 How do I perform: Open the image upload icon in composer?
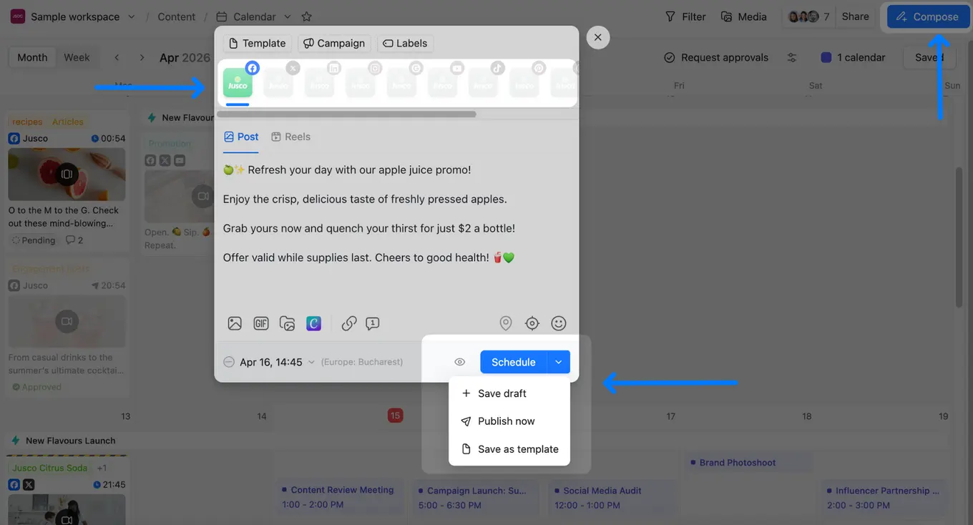click(235, 323)
